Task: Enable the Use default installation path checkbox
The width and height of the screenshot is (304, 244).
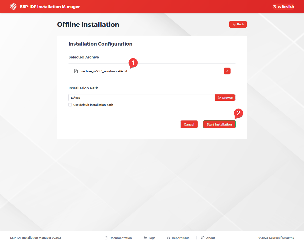Action: (x=70, y=105)
